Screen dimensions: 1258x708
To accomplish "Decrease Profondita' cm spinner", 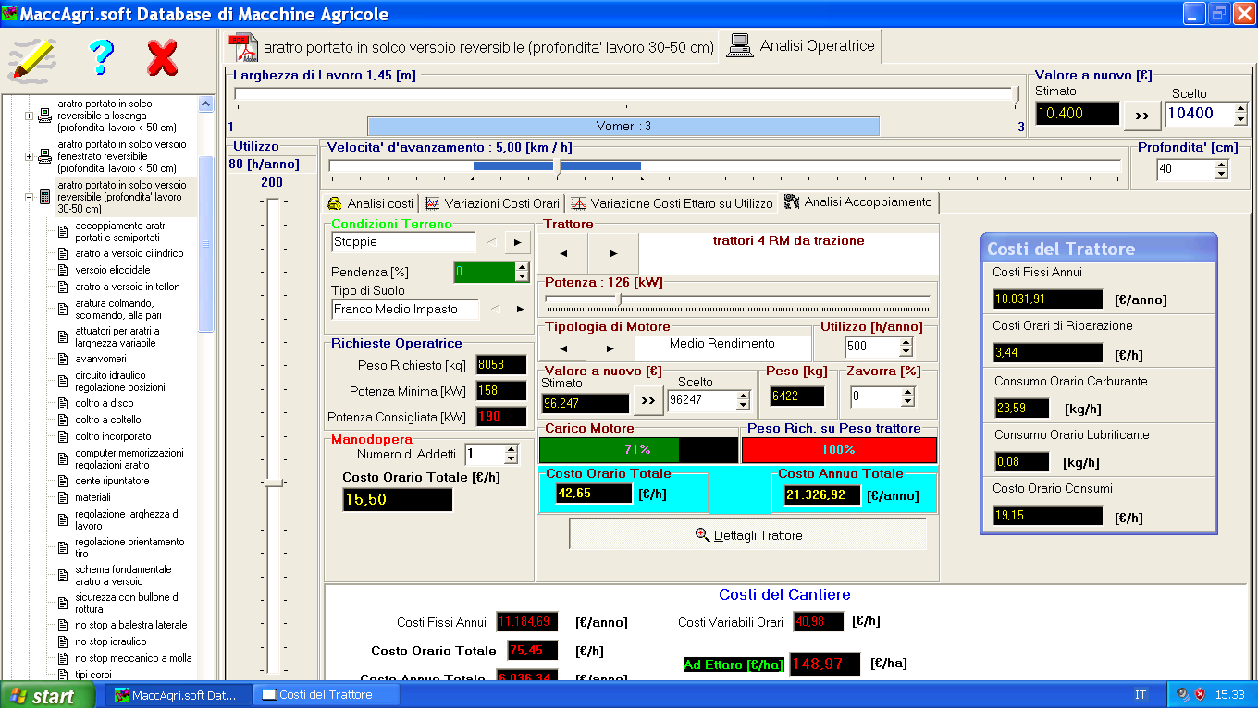I will click(x=1221, y=176).
